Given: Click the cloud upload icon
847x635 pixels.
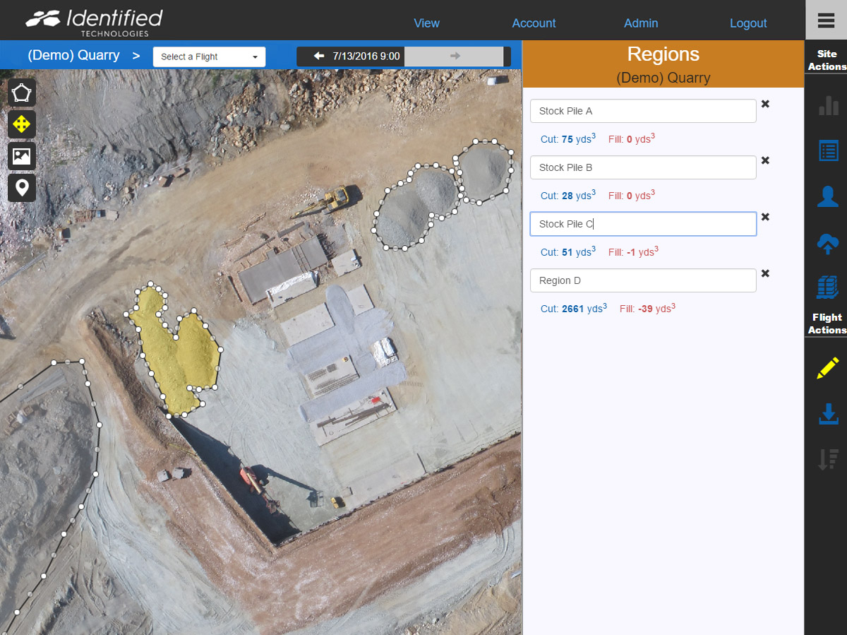Looking at the screenshot, I should click(x=827, y=244).
